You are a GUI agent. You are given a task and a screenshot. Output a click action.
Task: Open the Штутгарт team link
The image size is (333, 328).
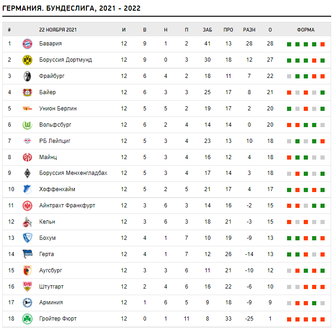pos(52,287)
